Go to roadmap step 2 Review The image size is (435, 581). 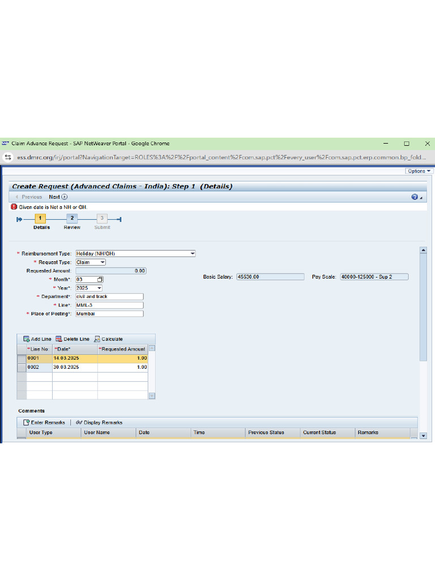pyautogui.click(x=72, y=218)
